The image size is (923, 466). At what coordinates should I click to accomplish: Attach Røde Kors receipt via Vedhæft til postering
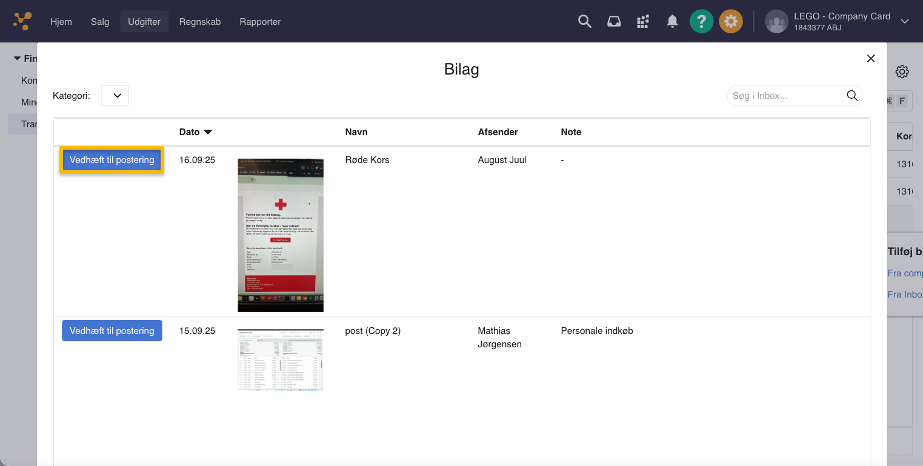click(x=112, y=160)
